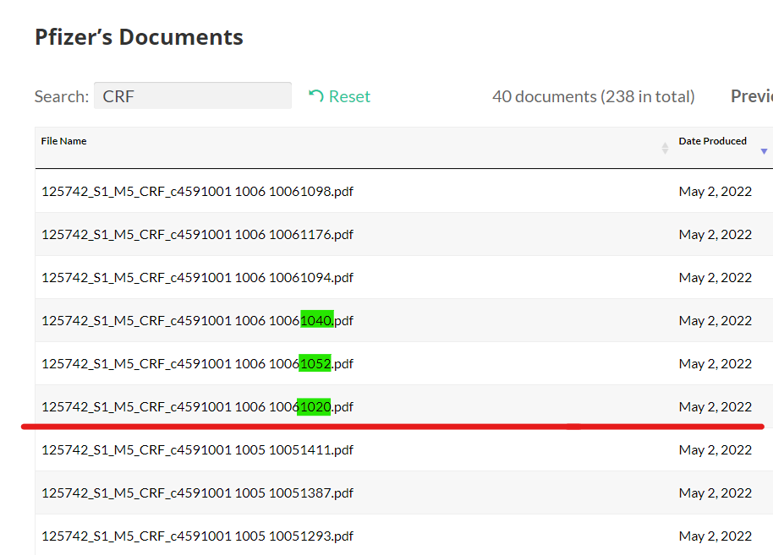Go to Previous page link
This screenshot has height=555, width=773.
(x=752, y=96)
